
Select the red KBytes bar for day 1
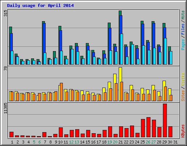click(12, 135)
